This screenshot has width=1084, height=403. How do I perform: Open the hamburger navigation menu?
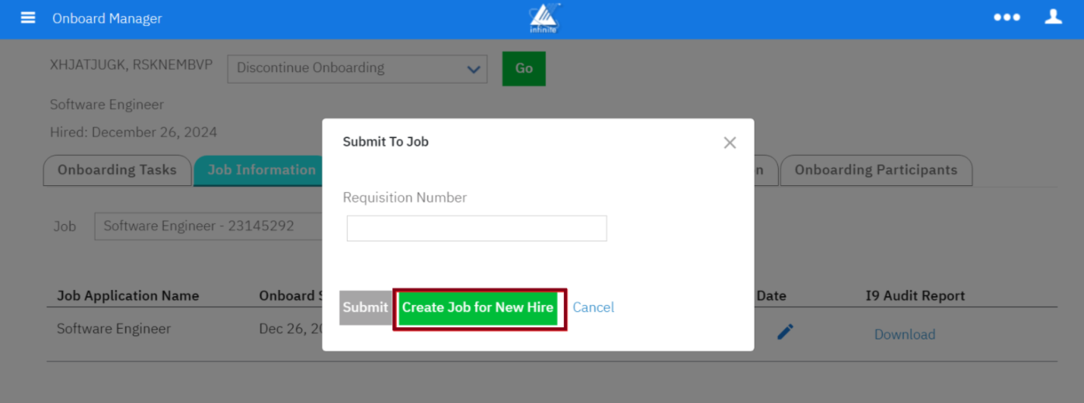click(28, 17)
